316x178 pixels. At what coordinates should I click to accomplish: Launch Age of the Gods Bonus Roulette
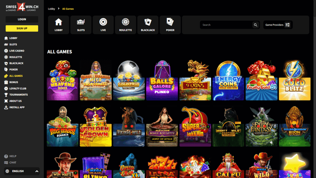click(x=162, y=126)
